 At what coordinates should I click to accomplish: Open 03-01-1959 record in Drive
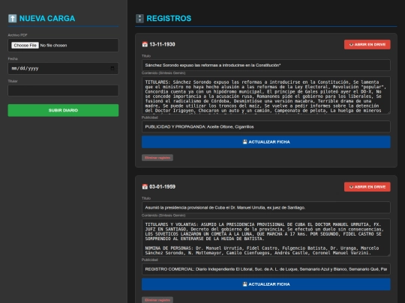[367, 187]
